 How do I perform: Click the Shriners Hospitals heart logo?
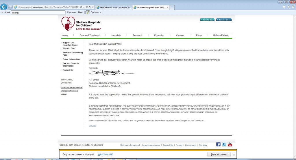click(x=68, y=24)
